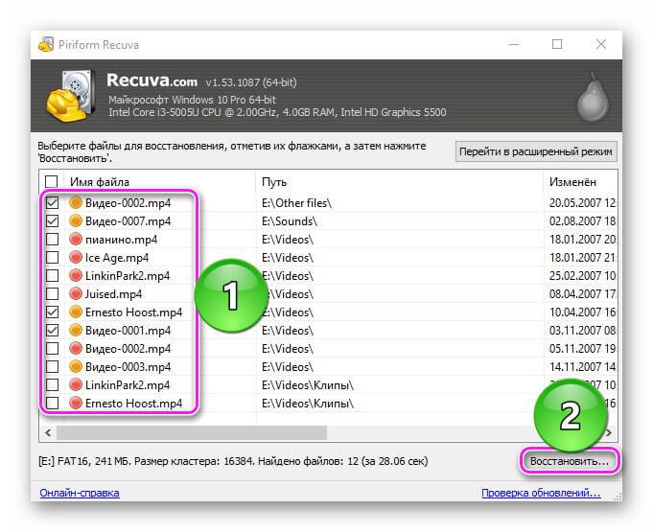Image resolution: width=653 pixels, height=532 pixels.
Task: Click the left arrow of the horizontal scrollbar
Action: 48,432
